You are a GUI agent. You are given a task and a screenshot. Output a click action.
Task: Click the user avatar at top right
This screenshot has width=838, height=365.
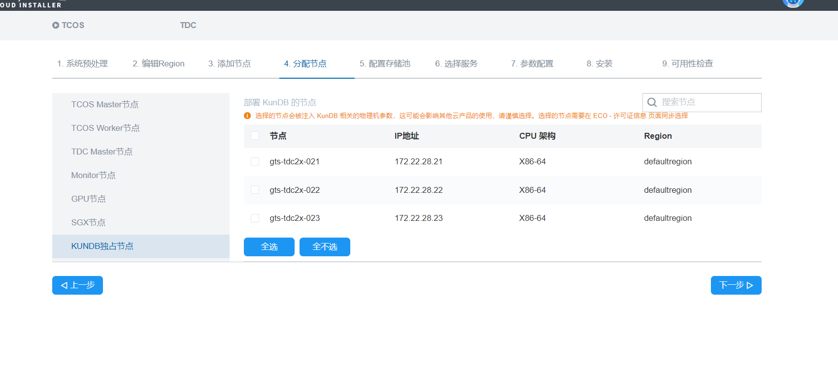[x=793, y=3]
